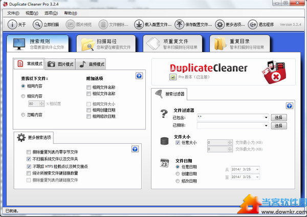This screenshot has width=307, height=217.
Task: Select the 音频模式 mode tab
Action: point(91,64)
